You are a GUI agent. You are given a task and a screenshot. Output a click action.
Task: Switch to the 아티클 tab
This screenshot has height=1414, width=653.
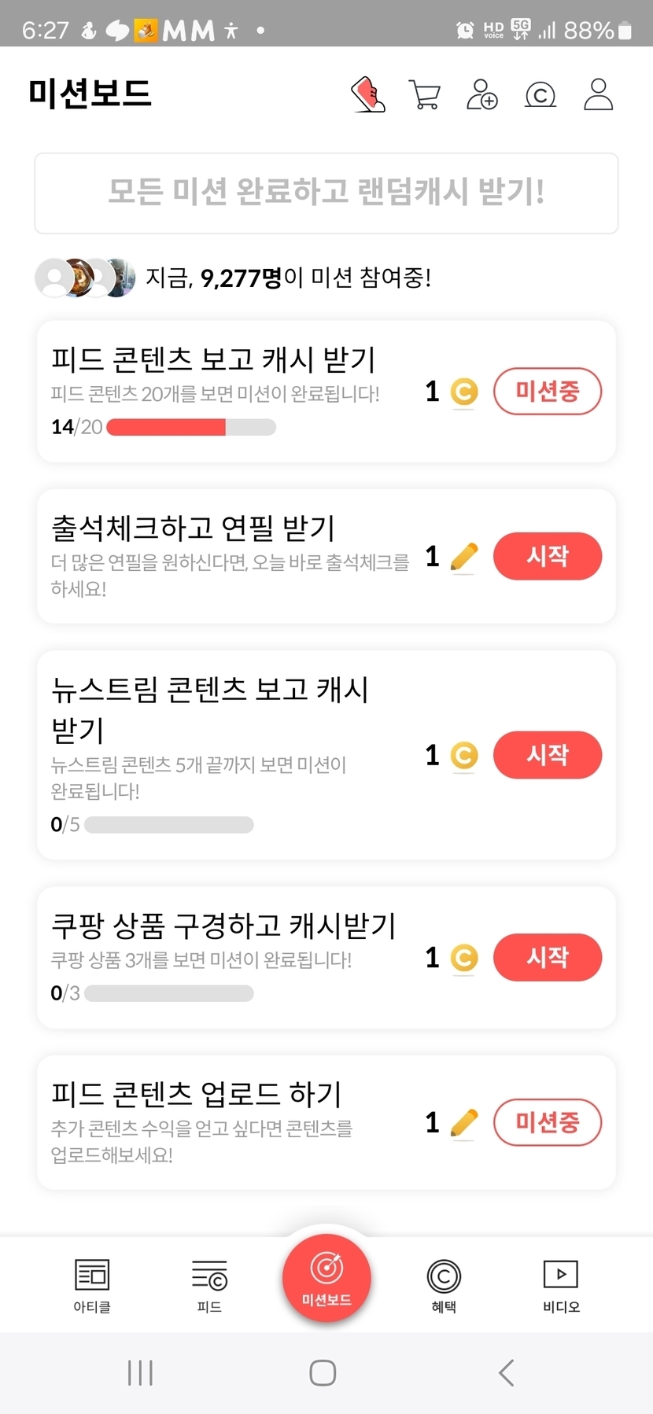point(92,1284)
